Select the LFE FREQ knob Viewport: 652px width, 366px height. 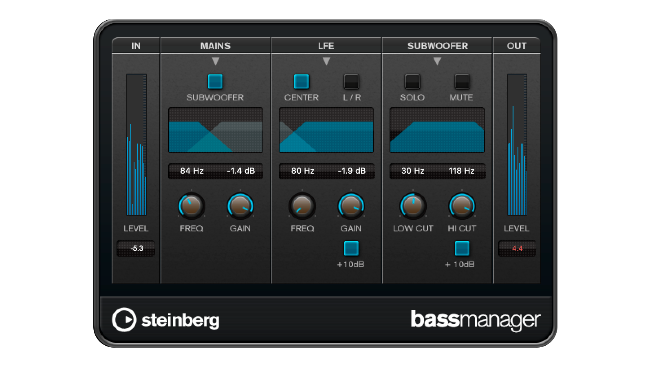[302, 206]
